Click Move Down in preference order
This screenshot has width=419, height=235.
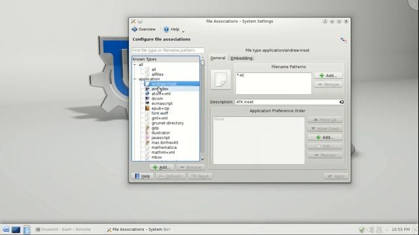point(325,129)
